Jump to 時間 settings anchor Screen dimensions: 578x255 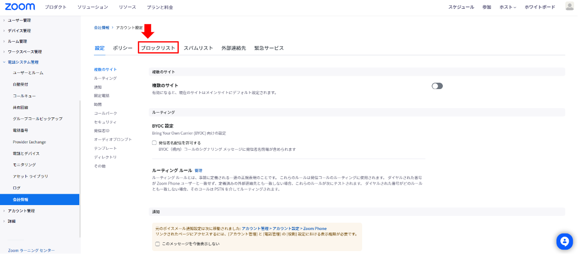tap(98, 104)
